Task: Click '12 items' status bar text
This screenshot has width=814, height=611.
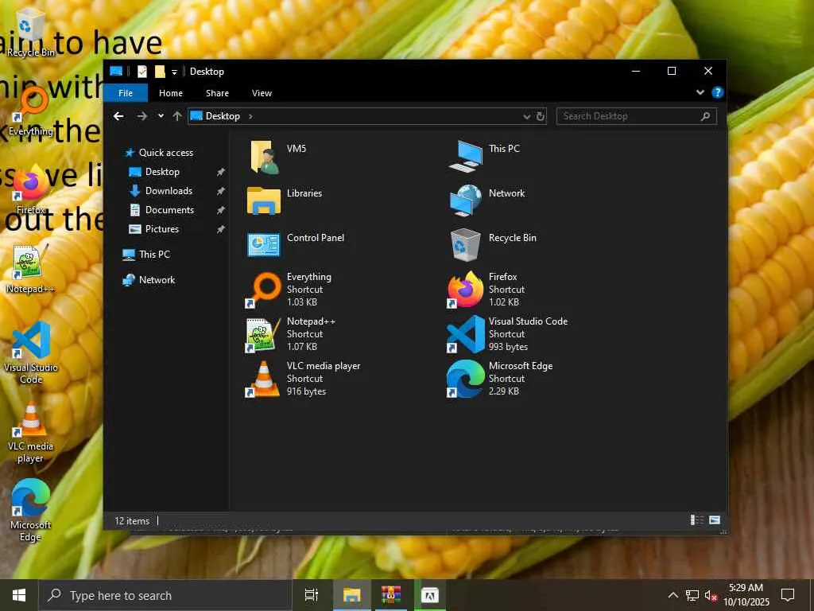Action: (132, 520)
